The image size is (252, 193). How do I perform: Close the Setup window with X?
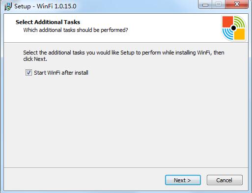[237, 4]
